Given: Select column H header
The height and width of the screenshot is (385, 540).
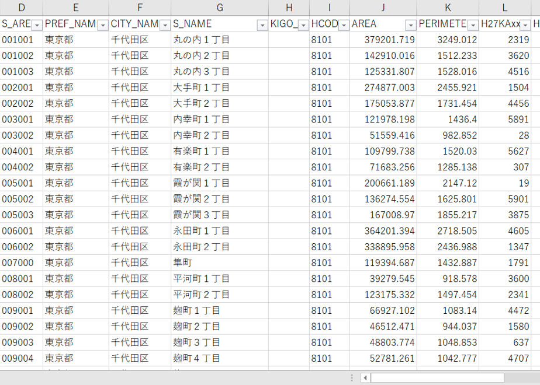Looking at the screenshot, I should (289, 8).
